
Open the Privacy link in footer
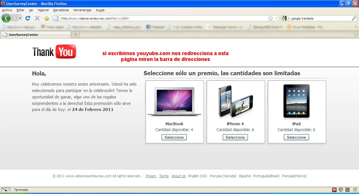click(x=151, y=176)
